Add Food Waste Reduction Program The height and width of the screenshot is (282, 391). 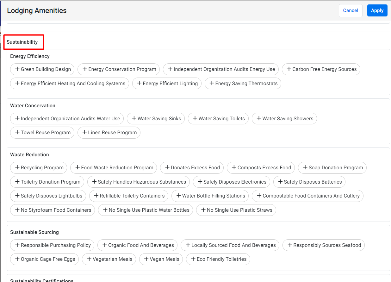coord(114,168)
